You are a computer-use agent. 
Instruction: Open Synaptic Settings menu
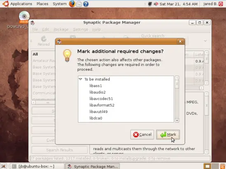80,30
